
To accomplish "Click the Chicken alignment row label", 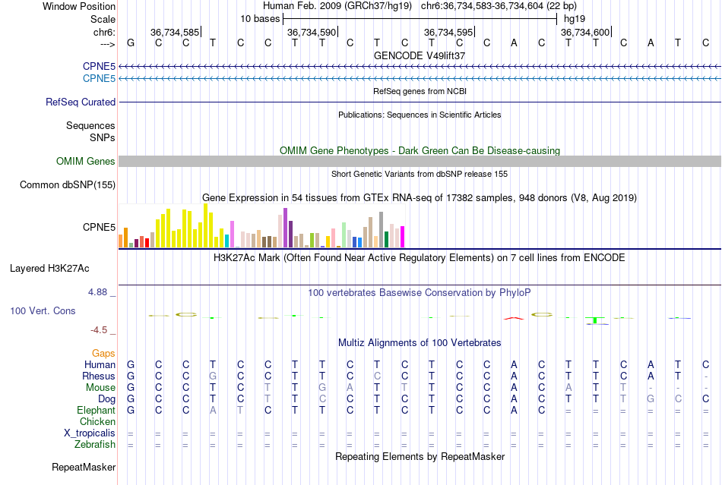I will pyautogui.click(x=97, y=421).
